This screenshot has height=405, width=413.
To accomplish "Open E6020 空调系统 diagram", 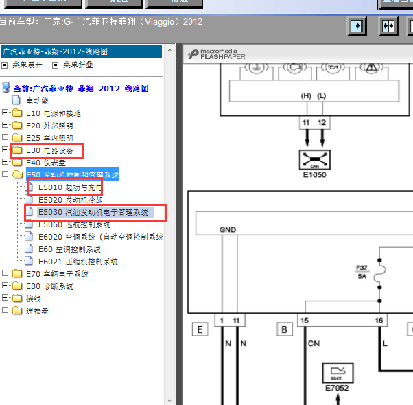I will pos(101,237).
